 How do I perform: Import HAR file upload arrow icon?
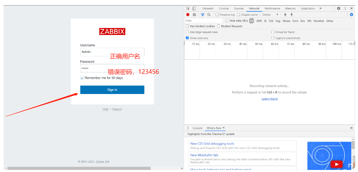(x=285, y=15)
